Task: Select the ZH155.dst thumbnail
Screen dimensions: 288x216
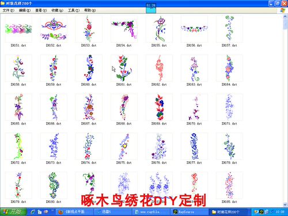Action: (159, 29)
